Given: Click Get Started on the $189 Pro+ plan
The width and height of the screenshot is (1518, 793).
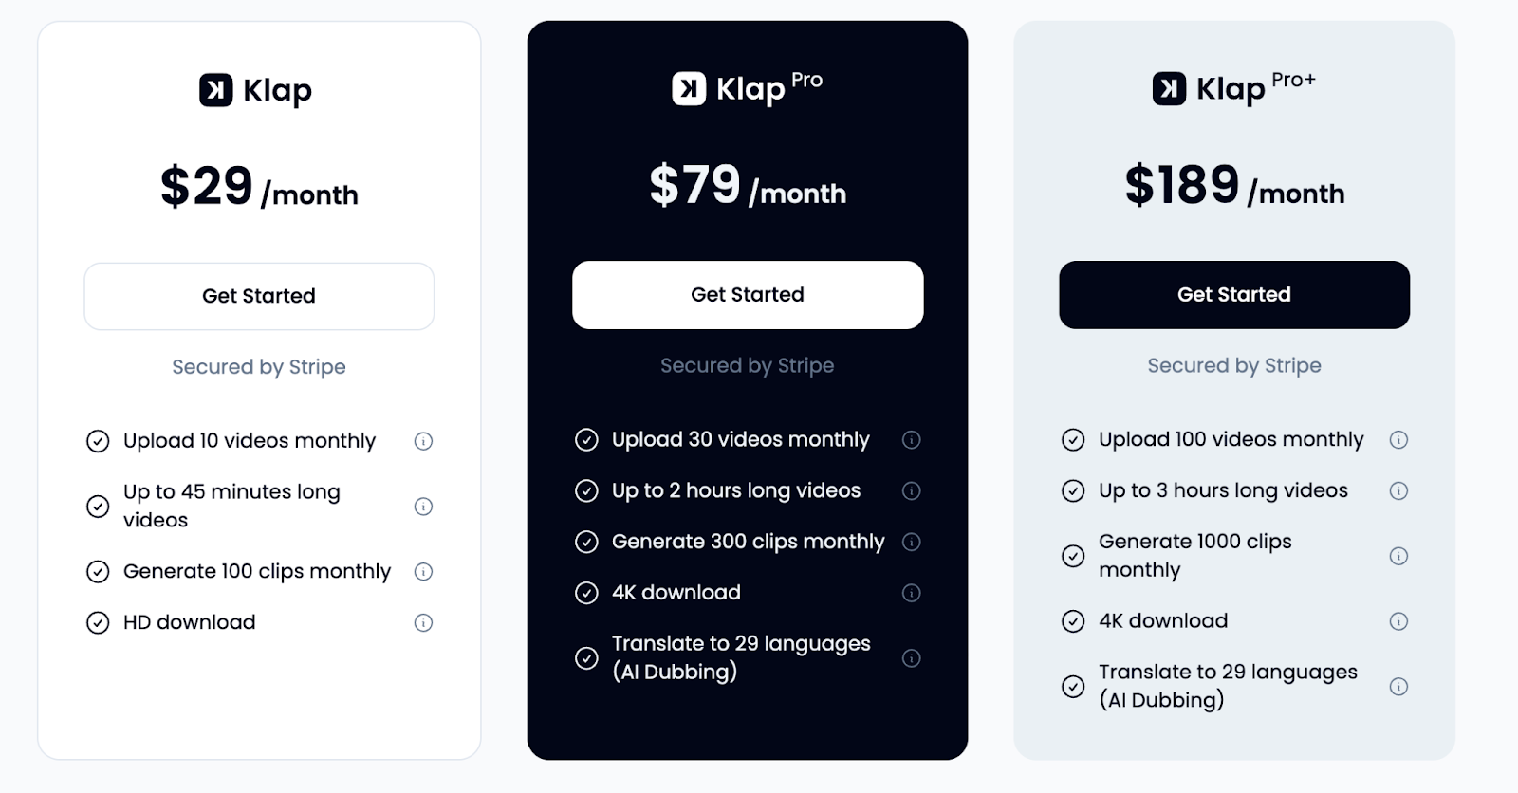Looking at the screenshot, I should 1234,295.
